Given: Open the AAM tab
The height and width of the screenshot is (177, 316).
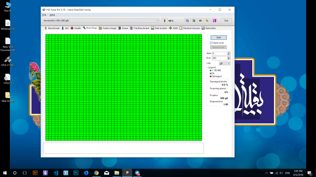Looking at the screenshot, I should (173, 28).
